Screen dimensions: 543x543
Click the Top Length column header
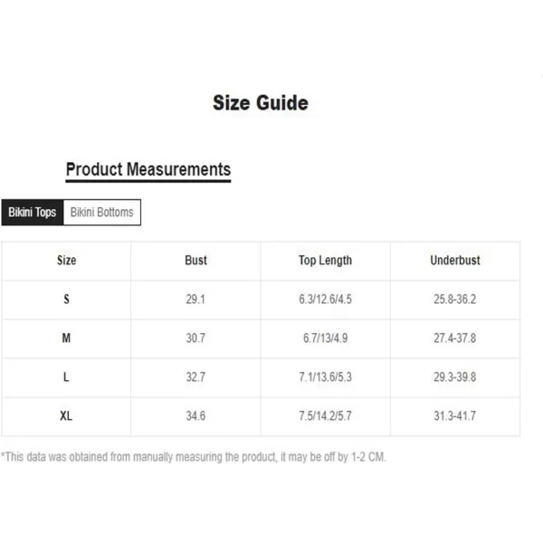pos(325,261)
